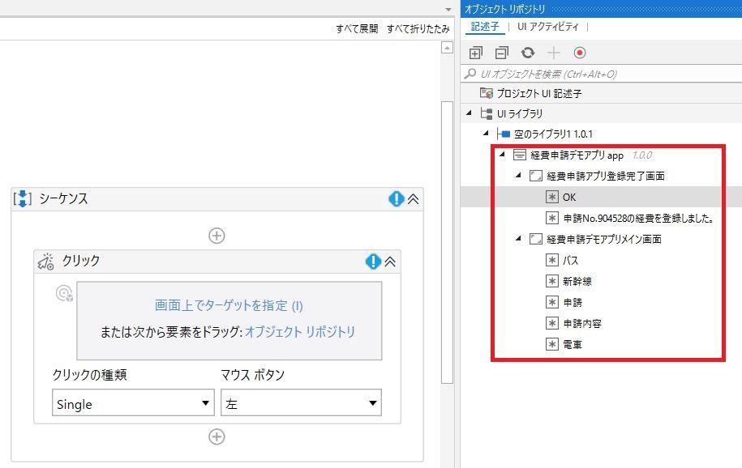Click the プロジェクト UI 記述子 icon
Image resolution: width=742 pixels, height=468 pixels.
[x=486, y=93]
